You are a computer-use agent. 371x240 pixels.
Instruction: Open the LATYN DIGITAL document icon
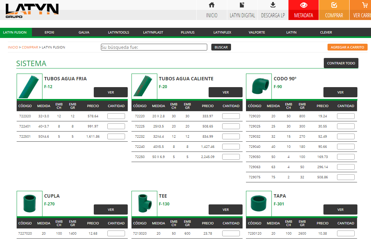pyautogui.click(x=242, y=5)
